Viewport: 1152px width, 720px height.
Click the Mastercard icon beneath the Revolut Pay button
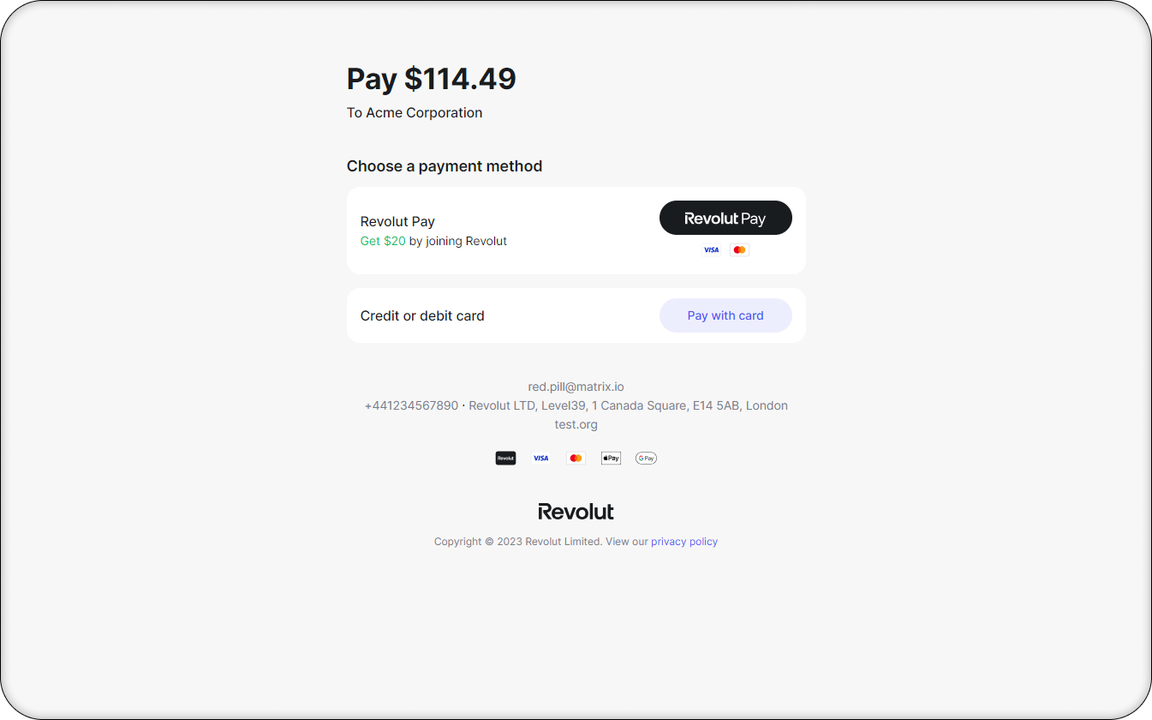(x=740, y=250)
